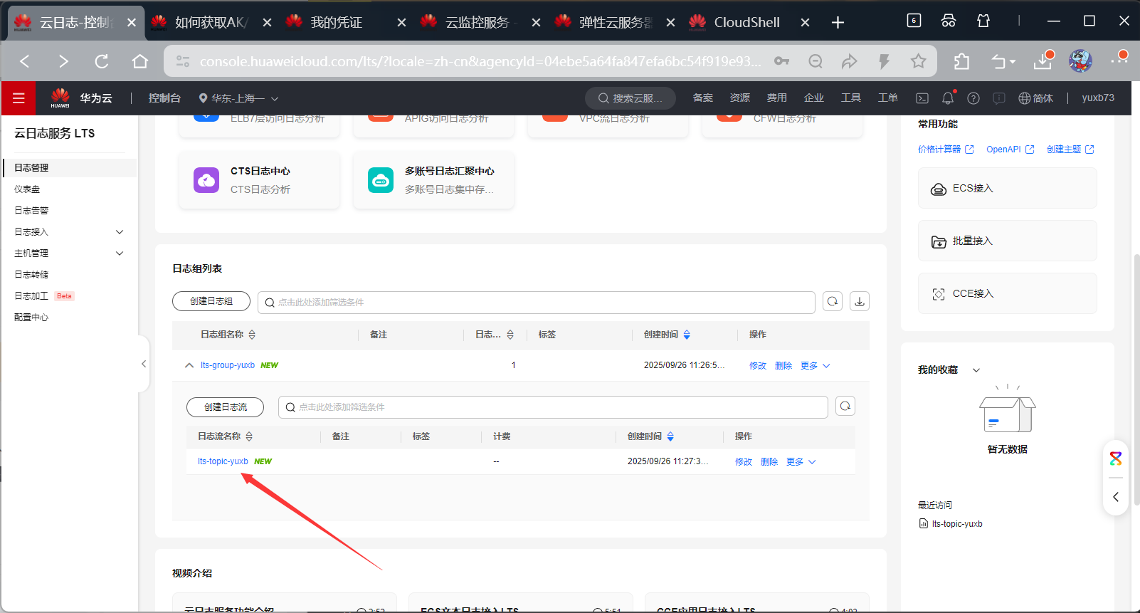The width and height of the screenshot is (1140, 613).
Task: Open 仪表盘 in the sidebar
Action: tap(27, 189)
